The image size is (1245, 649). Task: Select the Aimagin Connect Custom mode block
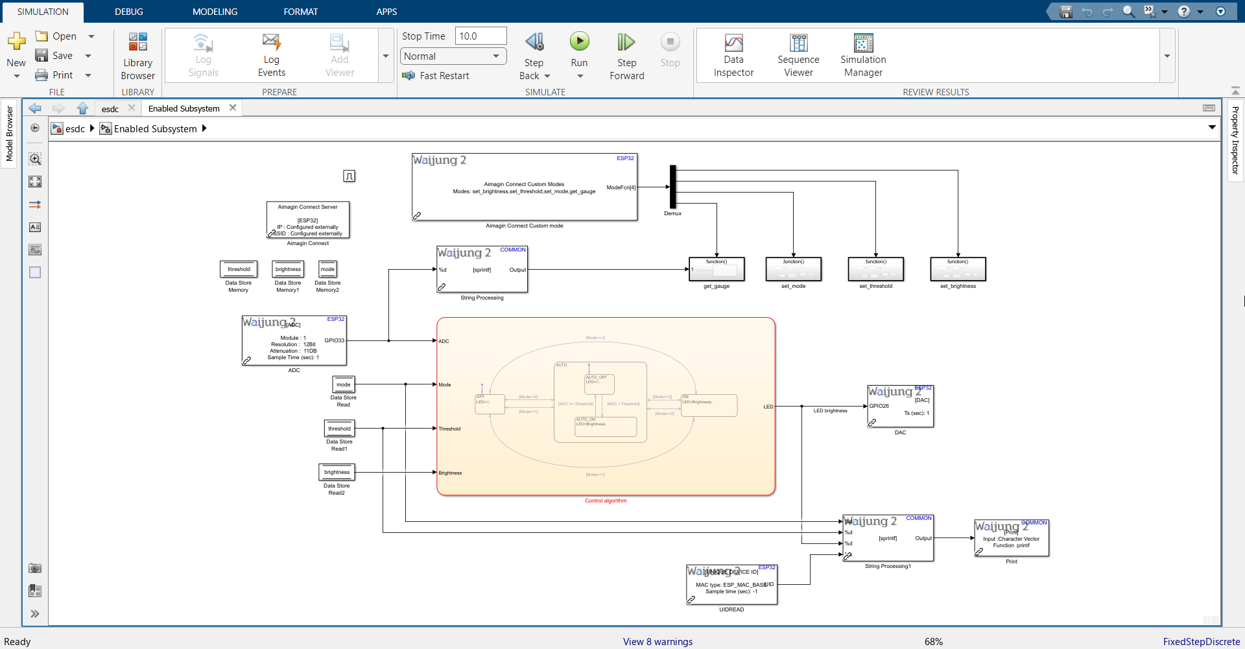click(525, 187)
